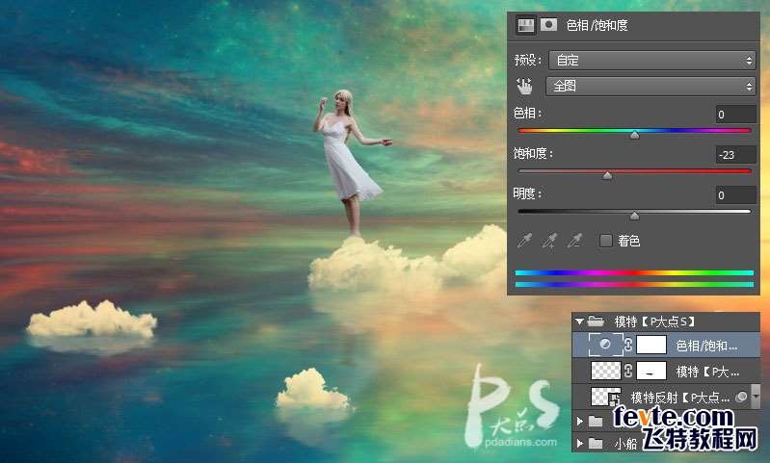The height and width of the screenshot is (463, 770).
Task: Click the 明度 lightness slider handle
Action: click(634, 216)
